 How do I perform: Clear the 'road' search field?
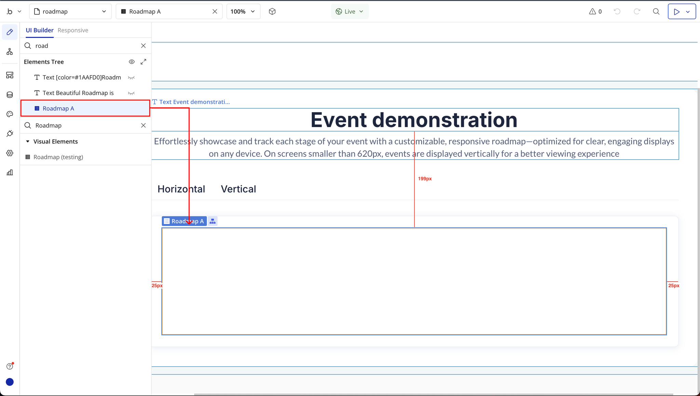click(x=143, y=46)
